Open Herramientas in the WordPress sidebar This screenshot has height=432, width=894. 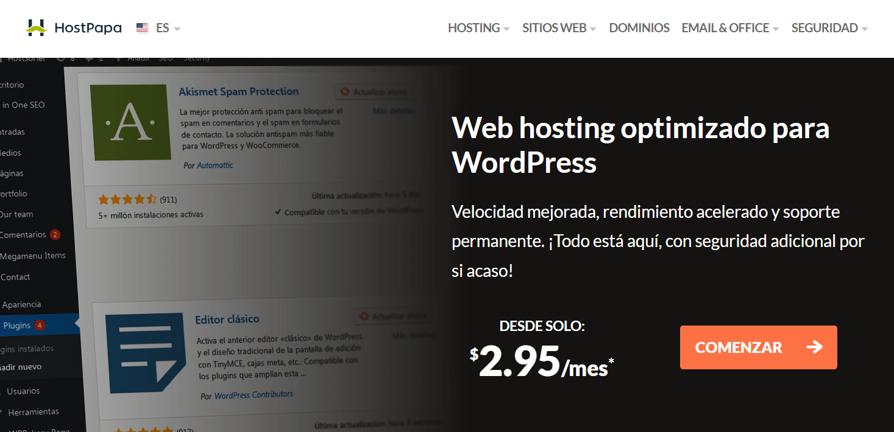34,411
